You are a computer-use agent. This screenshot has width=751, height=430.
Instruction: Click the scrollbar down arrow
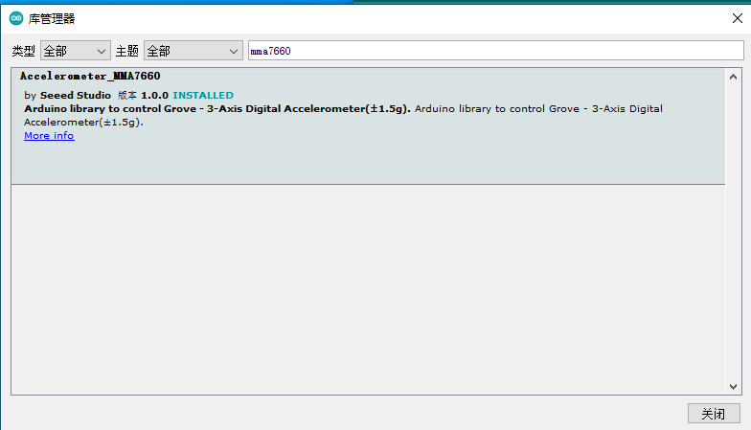[734, 387]
